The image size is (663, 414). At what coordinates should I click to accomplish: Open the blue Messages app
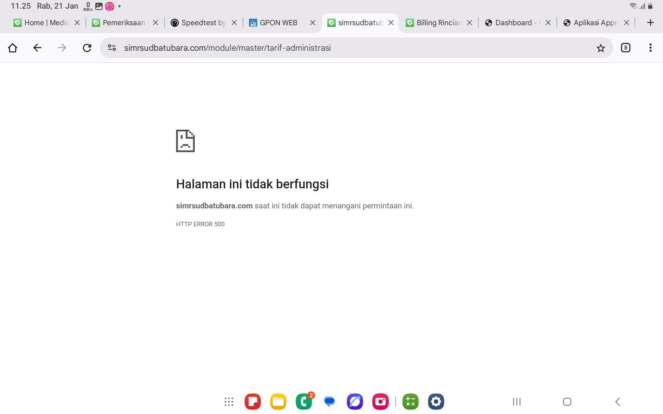[329, 402]
